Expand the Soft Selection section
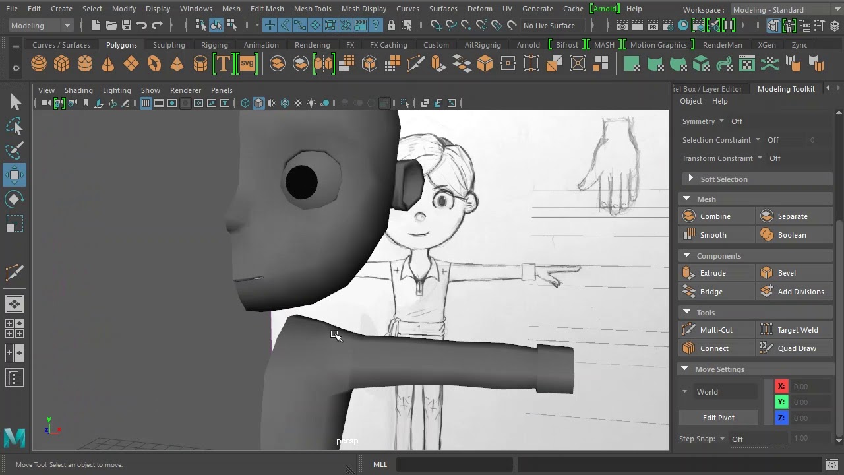The height and width of the screenshot is (475, 844). [x=756, y=179]
